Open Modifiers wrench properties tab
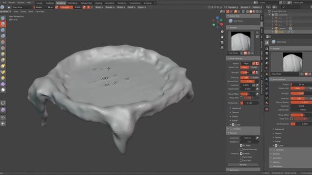The height and width of the screenshot is (175, 312). 267,79
